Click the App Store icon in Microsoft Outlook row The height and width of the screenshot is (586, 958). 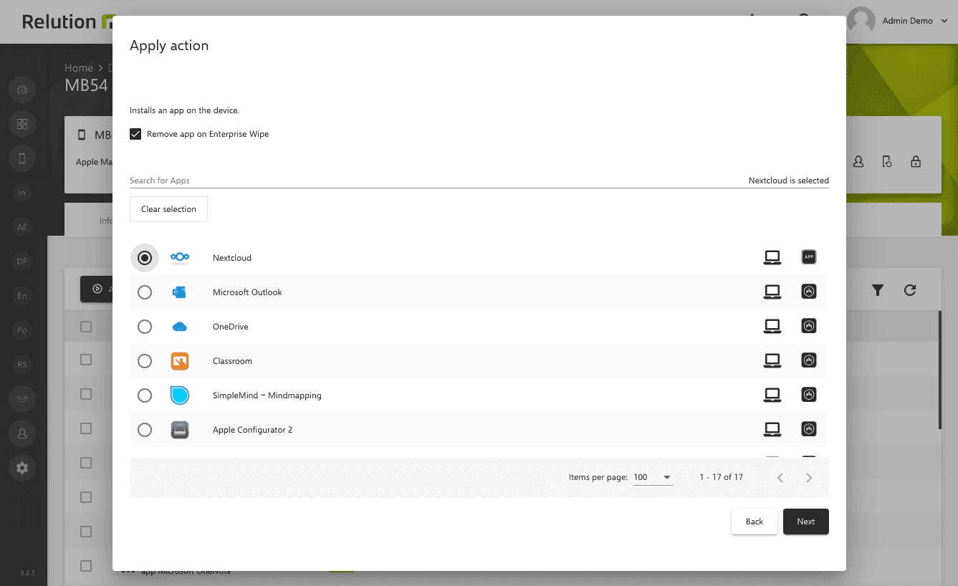tap(809, 292)
